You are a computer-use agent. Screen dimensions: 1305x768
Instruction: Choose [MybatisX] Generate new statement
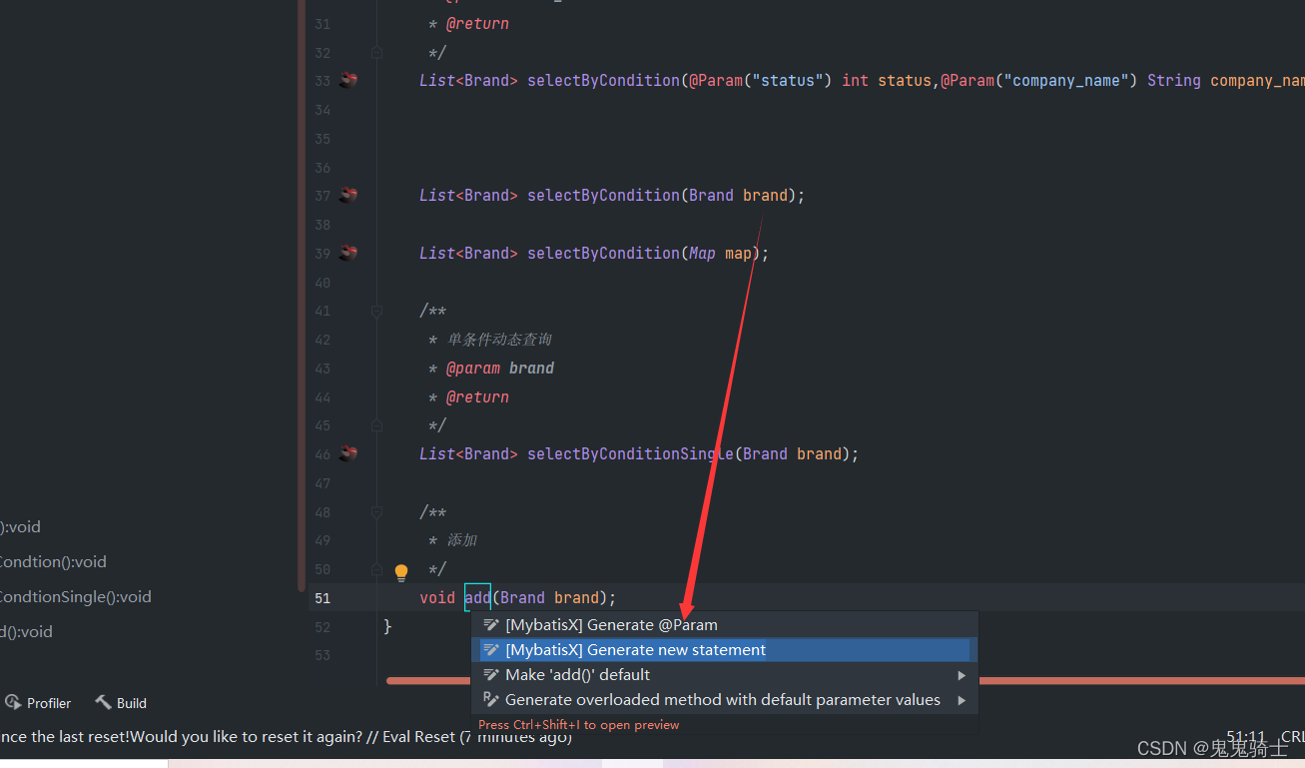(x=724, y=649)
